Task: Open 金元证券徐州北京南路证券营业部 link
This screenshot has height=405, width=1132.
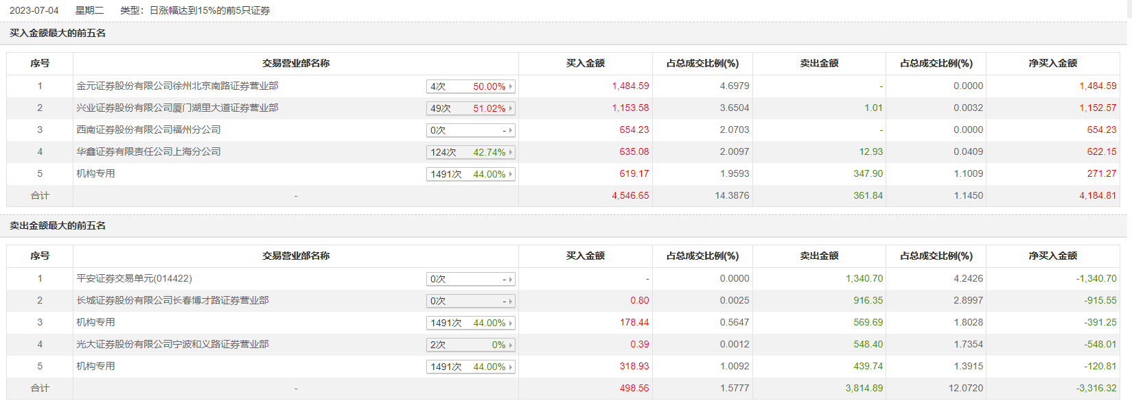Action: point(177,86)
